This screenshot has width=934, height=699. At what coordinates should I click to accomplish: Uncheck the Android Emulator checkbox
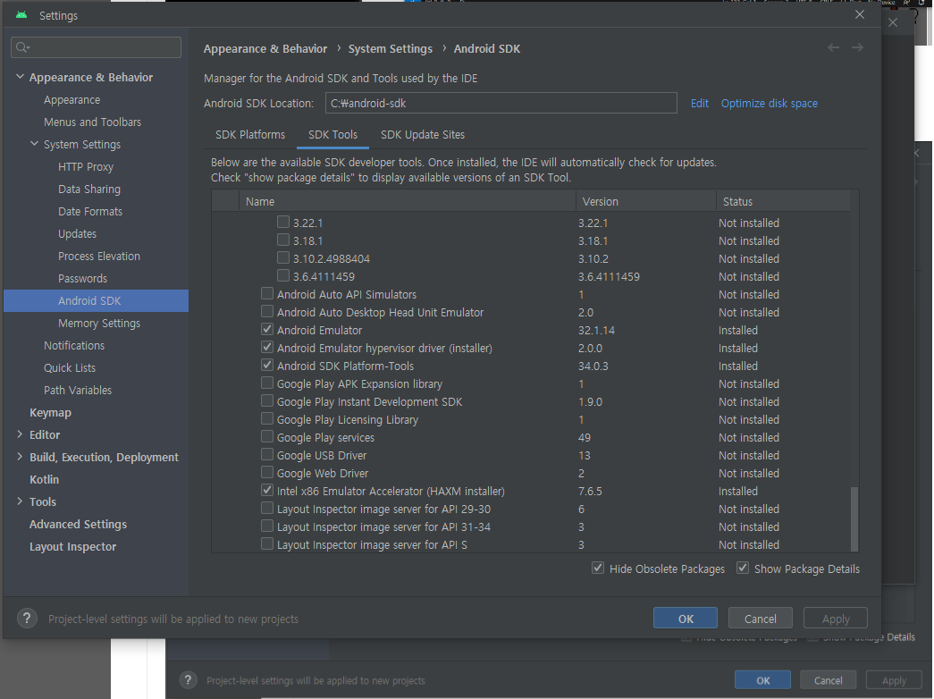(267, 330)
